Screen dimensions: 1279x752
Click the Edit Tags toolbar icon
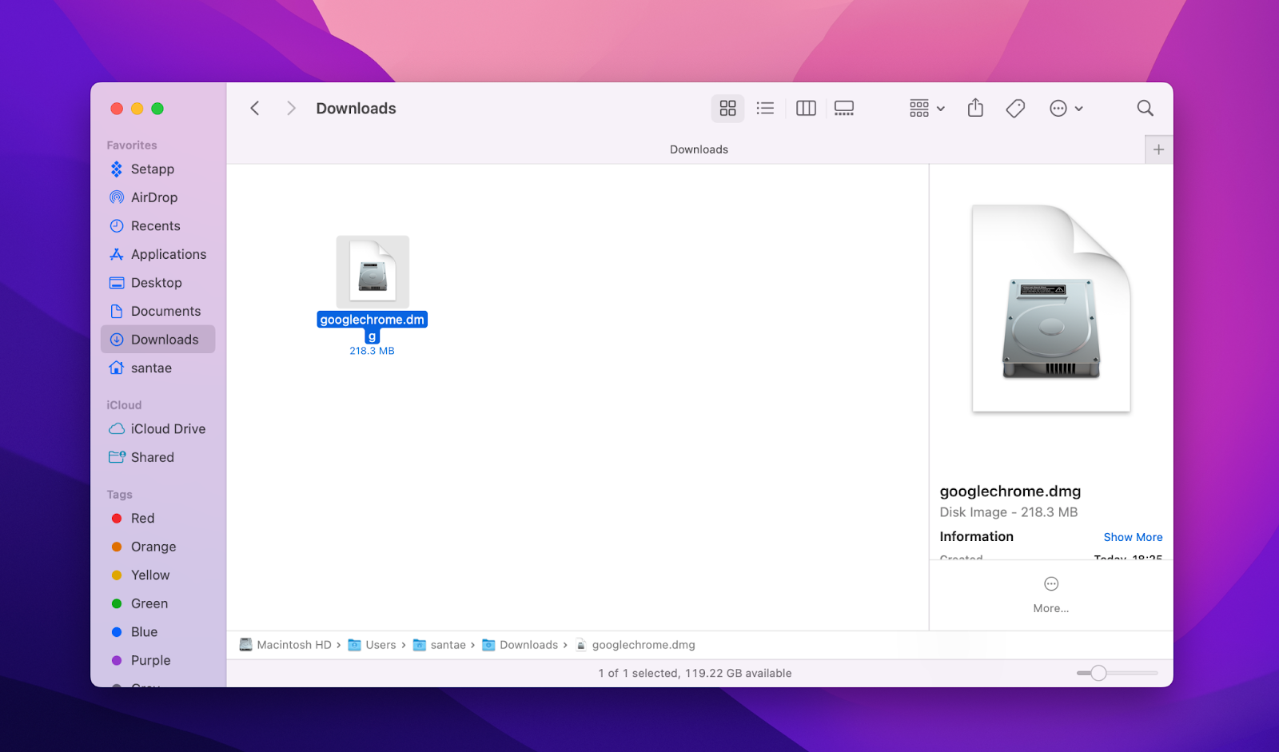(1015, 108)
